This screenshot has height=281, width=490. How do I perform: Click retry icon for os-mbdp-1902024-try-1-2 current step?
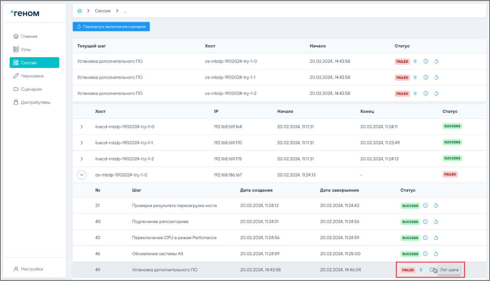[x=436, y=93]
